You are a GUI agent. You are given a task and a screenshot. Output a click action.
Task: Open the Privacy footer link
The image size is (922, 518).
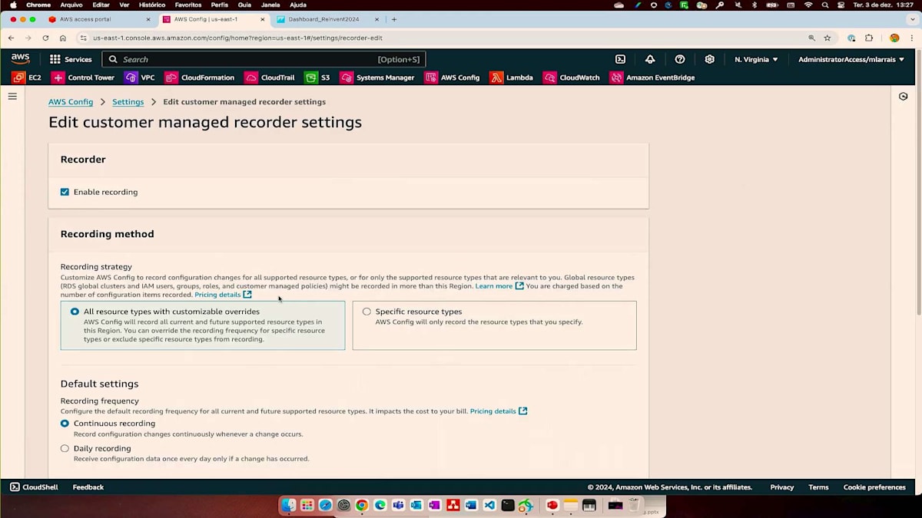[782, 487]
